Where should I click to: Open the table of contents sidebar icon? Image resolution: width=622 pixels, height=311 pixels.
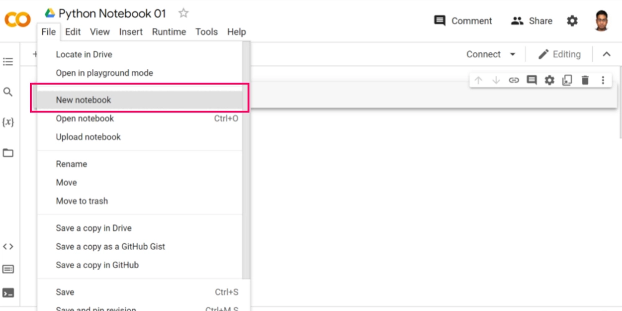click(x=8, y=62)
